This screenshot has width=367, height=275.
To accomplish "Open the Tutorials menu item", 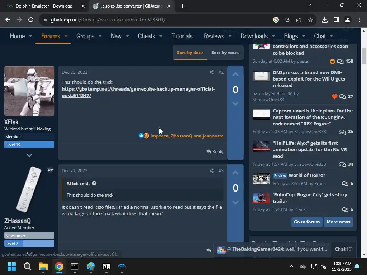I will click(x=182, y=36).
